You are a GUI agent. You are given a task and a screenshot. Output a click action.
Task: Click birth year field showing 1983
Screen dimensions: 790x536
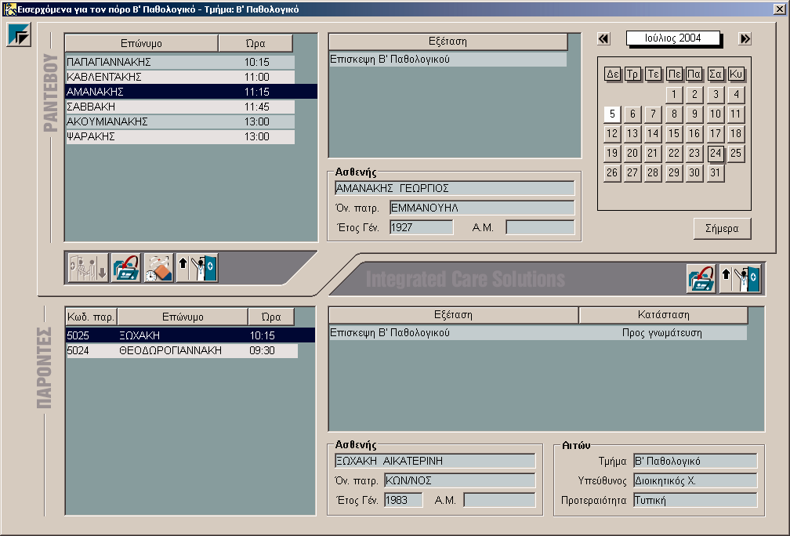[404, 500]
